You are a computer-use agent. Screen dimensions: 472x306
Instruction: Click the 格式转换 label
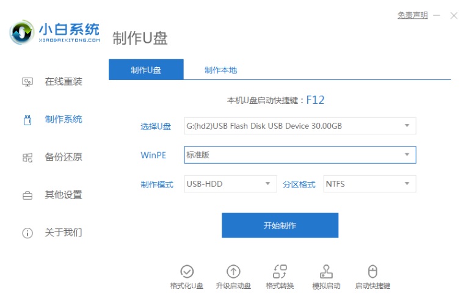click(x=280, y=286)
